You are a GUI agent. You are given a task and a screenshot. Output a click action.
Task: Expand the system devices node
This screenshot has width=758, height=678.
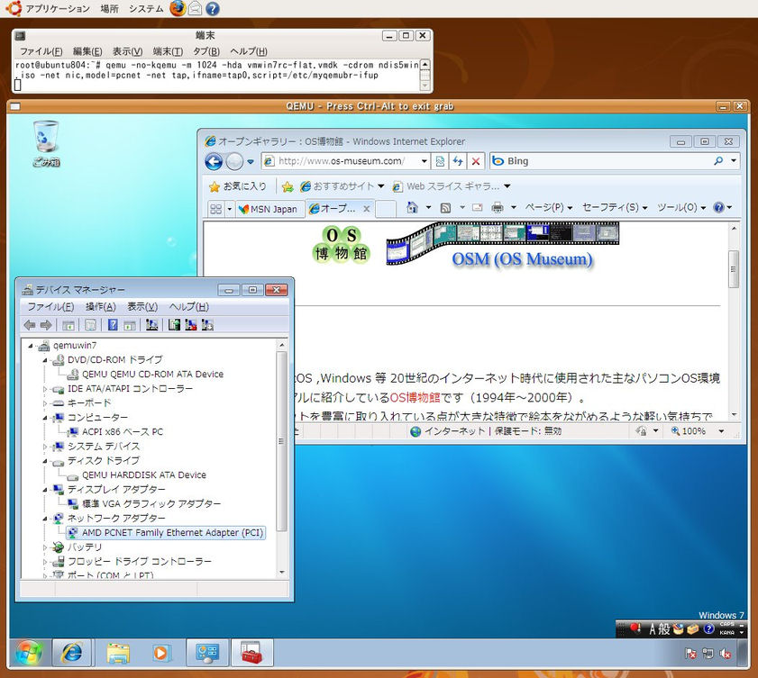click(44, 447)
